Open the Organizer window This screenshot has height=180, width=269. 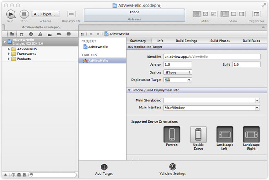point(256,14)
